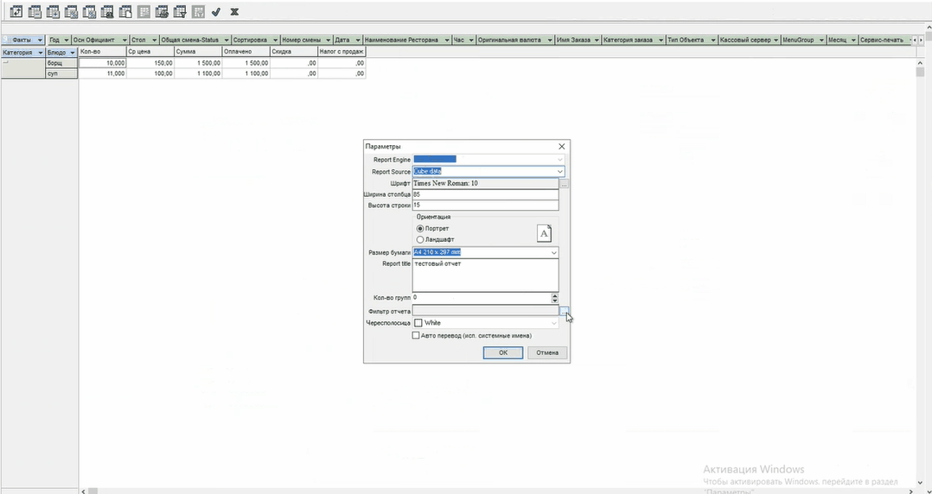Open font picker via ellipsis next to Шрифт
Viewport: 932px width, 494px height.
coord(564,184)
